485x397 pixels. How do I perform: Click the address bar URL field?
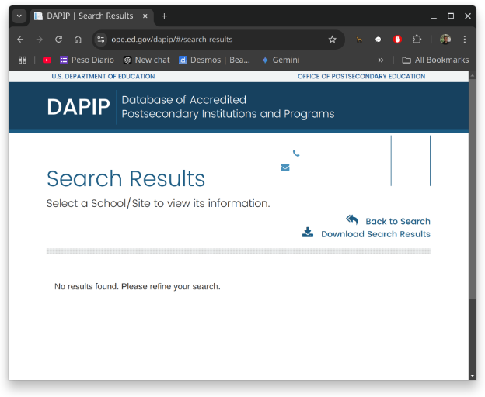[217, 40]
